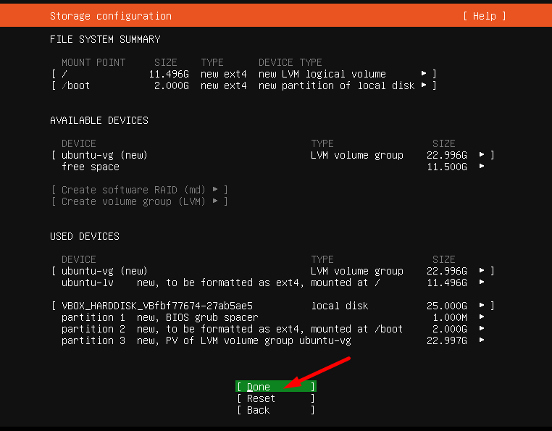
Task: Open arrow for partition 3 PV of LVM
Action: (x=482, y=340)
